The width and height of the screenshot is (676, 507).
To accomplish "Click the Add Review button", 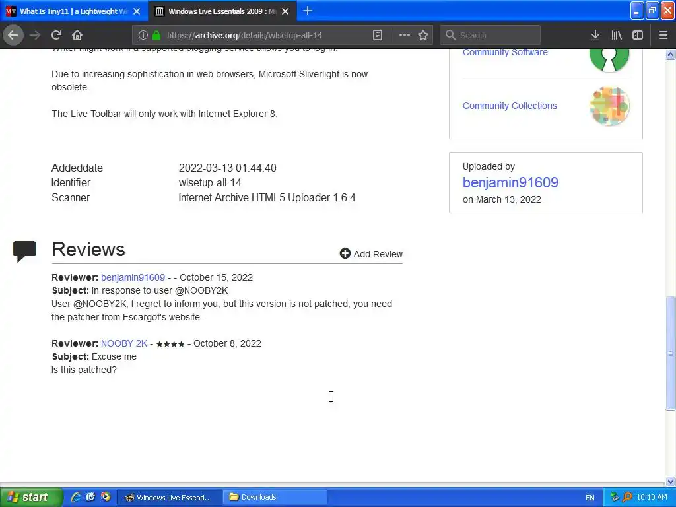I will pos(371,254).
